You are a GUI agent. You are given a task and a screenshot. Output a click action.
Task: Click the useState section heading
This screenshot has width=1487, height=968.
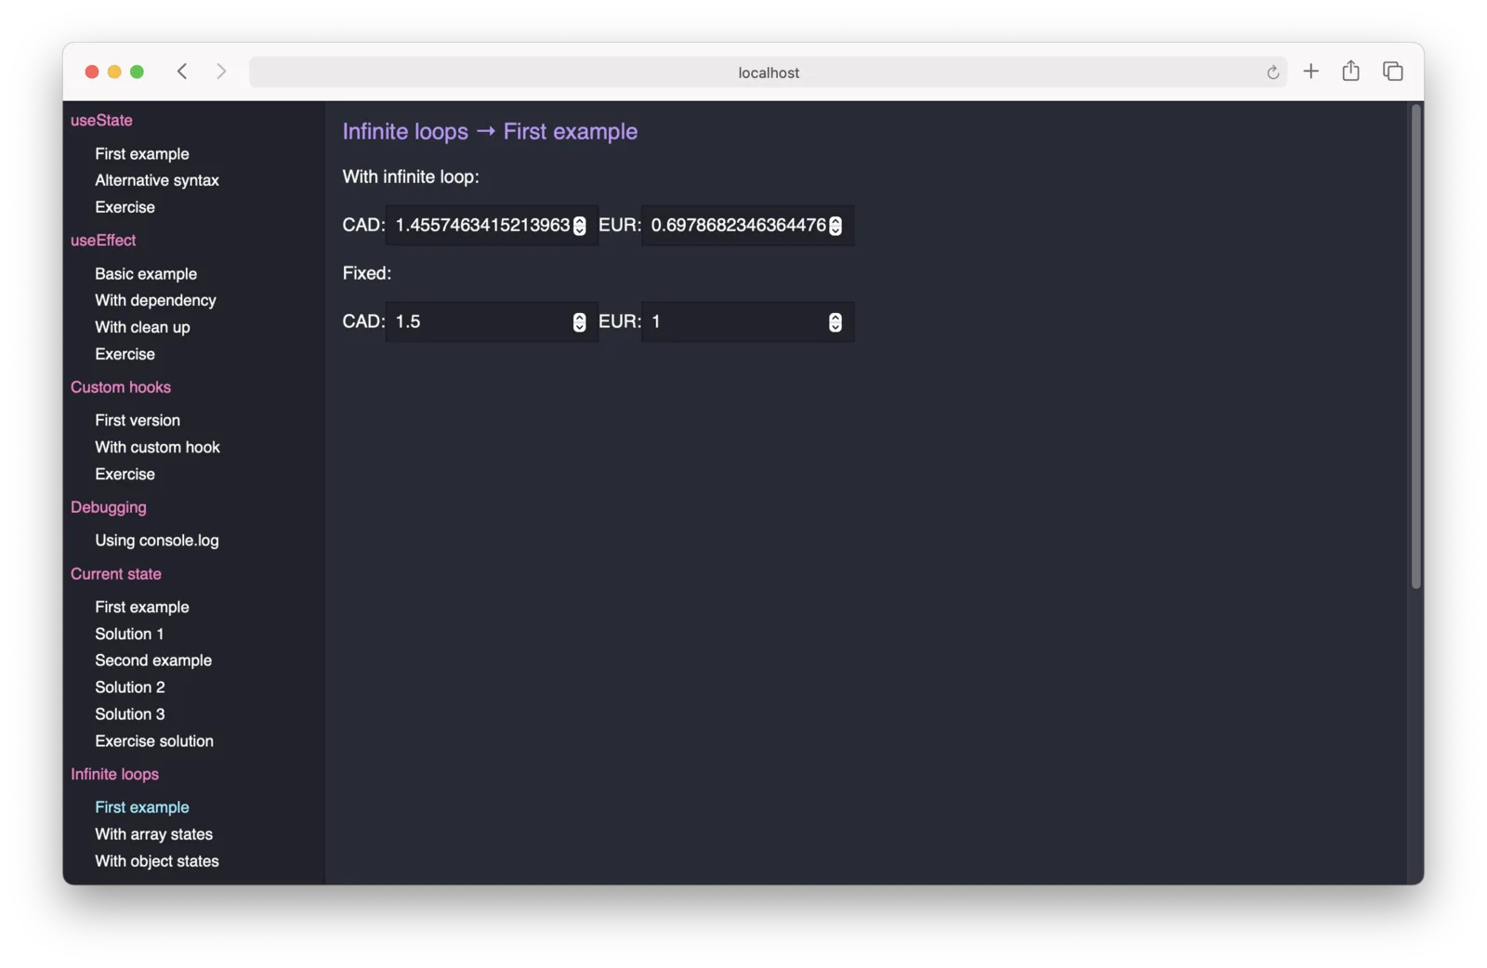[x=101, y=120]
